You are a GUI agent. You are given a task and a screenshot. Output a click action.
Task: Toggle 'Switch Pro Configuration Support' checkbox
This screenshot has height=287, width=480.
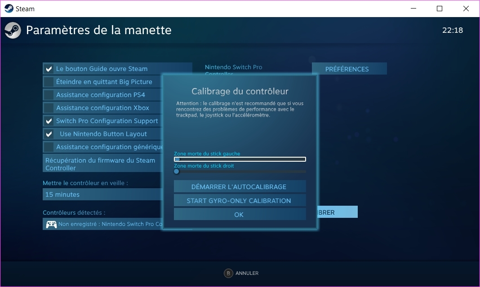click(49, 121)
